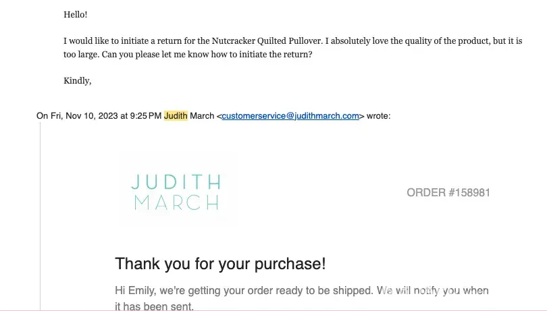The image size is (547, 311).
Task: Click the word "wrote:" in quote header
Action: point(378,116)
